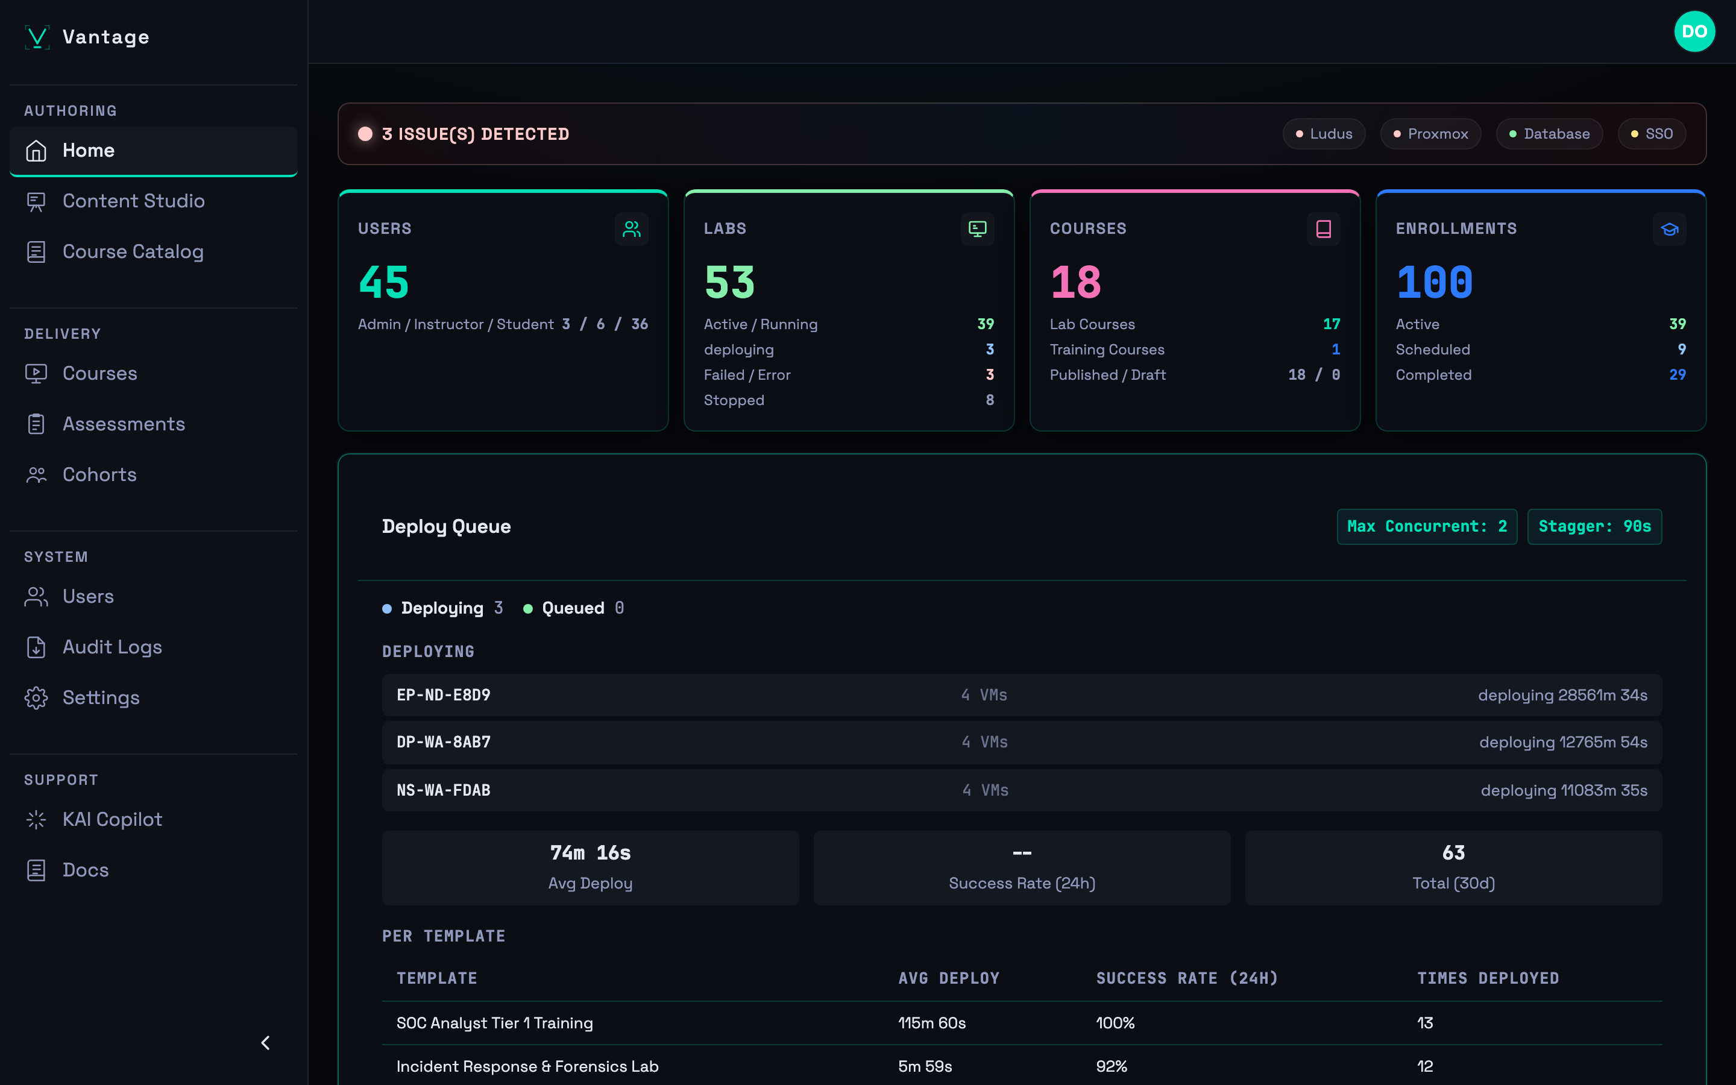Click the Labs card monitor icon
The image size is (1736, 1085).
tap(977, 229)
